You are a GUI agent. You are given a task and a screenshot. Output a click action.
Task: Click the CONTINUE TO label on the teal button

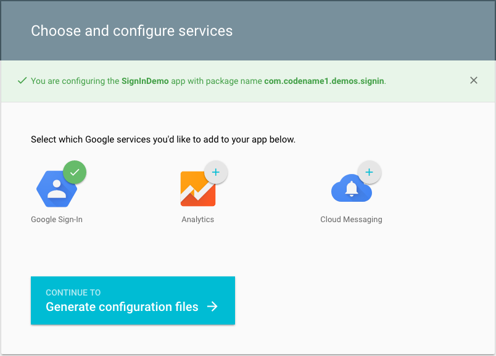coord(73,292)
